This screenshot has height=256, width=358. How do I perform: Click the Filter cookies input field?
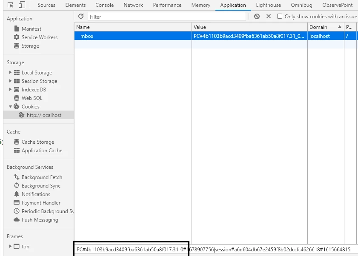167,17
